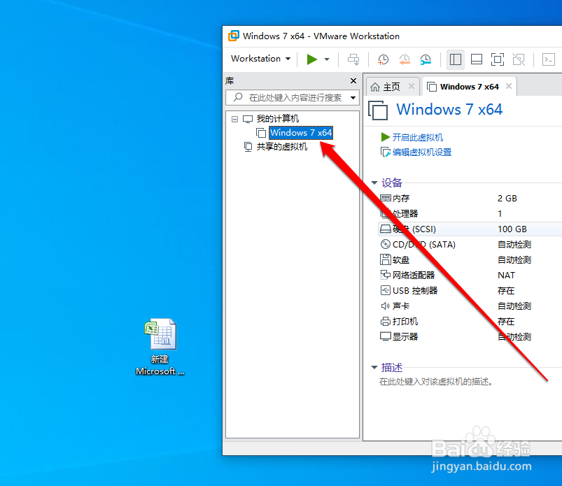This screenshot has height=486, width=562.
Task: Click the network adapter icon beside 网络适配器
Action: (x=386, y=275)
